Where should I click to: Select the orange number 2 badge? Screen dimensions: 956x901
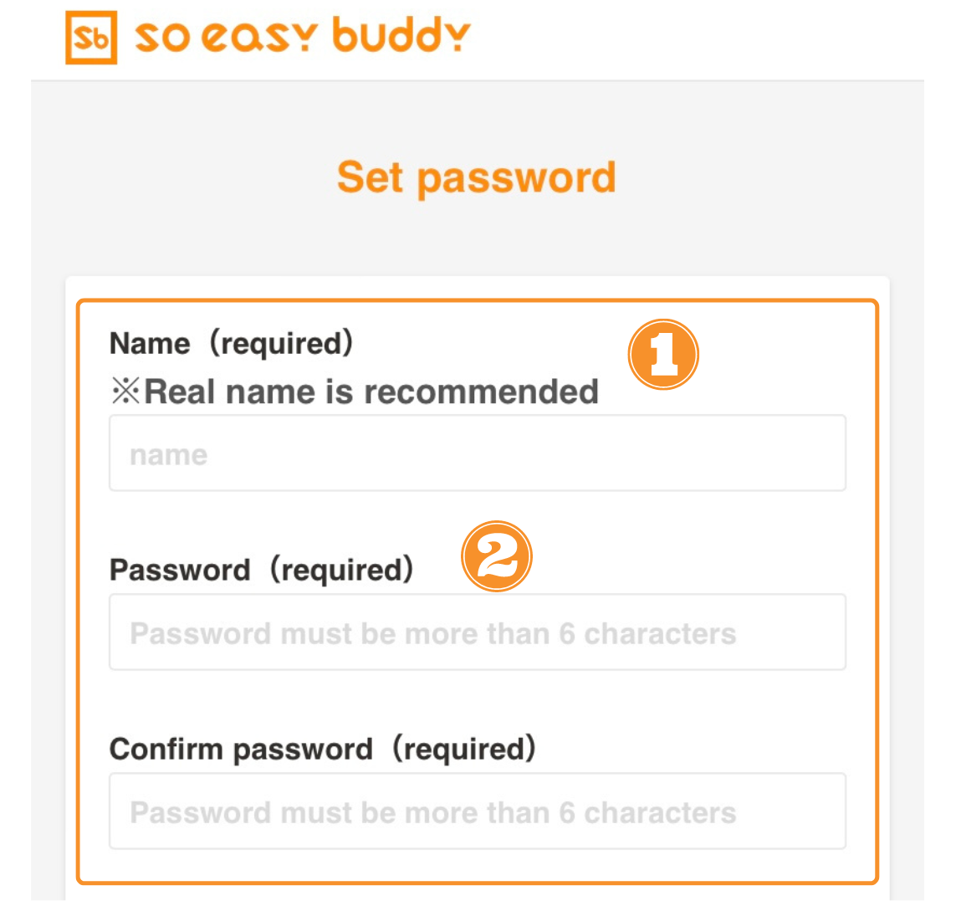coord(497,556)
